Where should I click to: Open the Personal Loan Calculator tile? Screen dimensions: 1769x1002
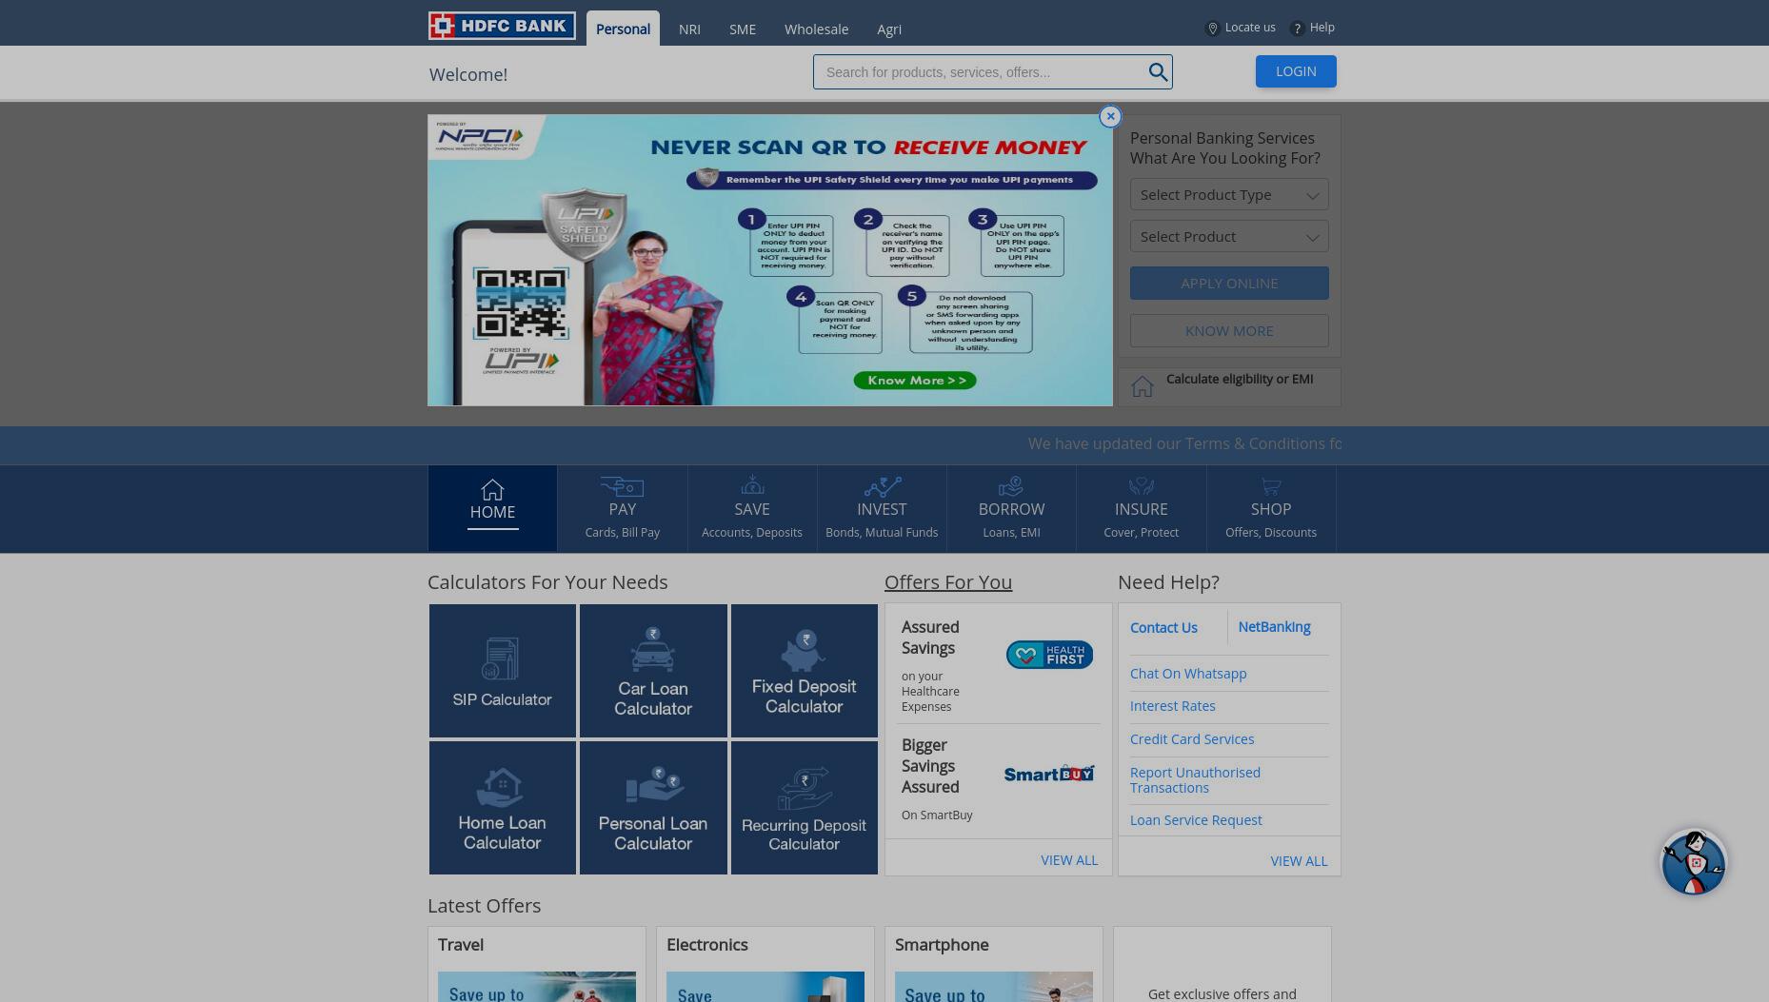point(653,808)
